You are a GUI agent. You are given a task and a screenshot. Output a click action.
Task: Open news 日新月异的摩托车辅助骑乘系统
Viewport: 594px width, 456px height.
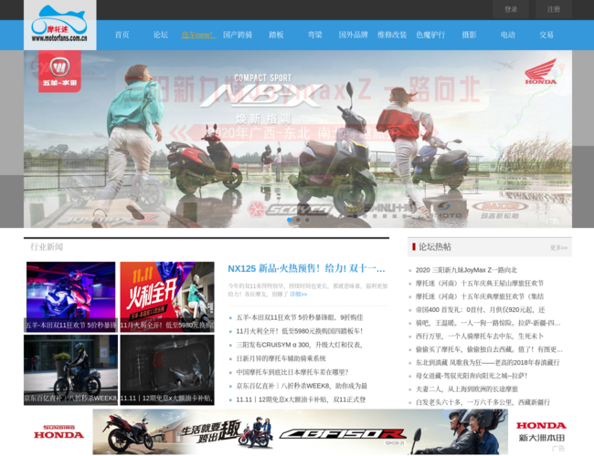point(281,358)
